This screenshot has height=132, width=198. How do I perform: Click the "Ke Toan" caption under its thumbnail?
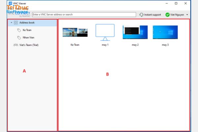pos(75,45)
